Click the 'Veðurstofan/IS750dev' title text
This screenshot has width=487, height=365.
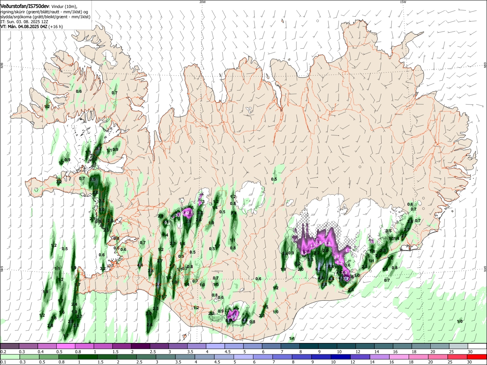coord(25,6)
